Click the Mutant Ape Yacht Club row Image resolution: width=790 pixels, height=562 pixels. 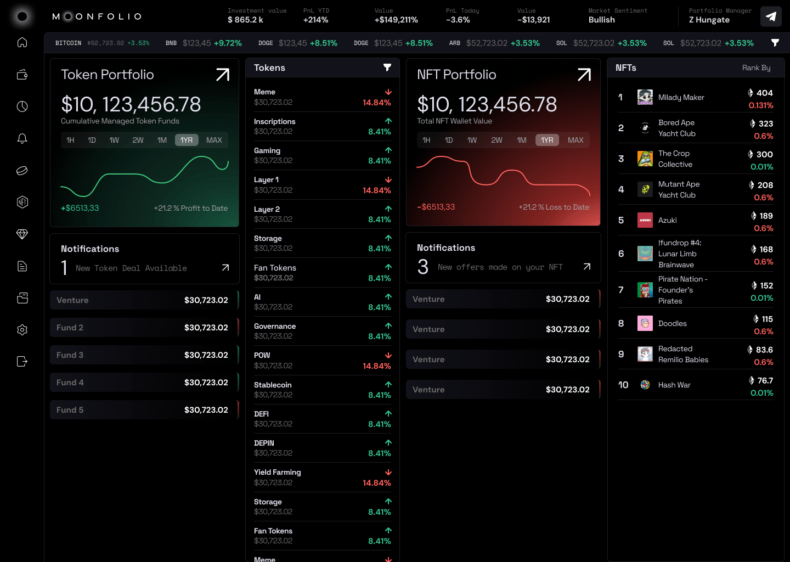pyautogui.click(x=696, y=189)
